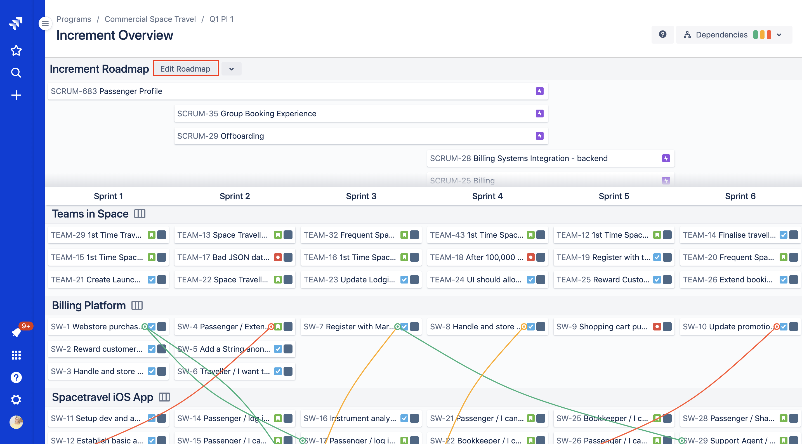Click task checkbox icon on TEAM-14

(x=783, y=235)
